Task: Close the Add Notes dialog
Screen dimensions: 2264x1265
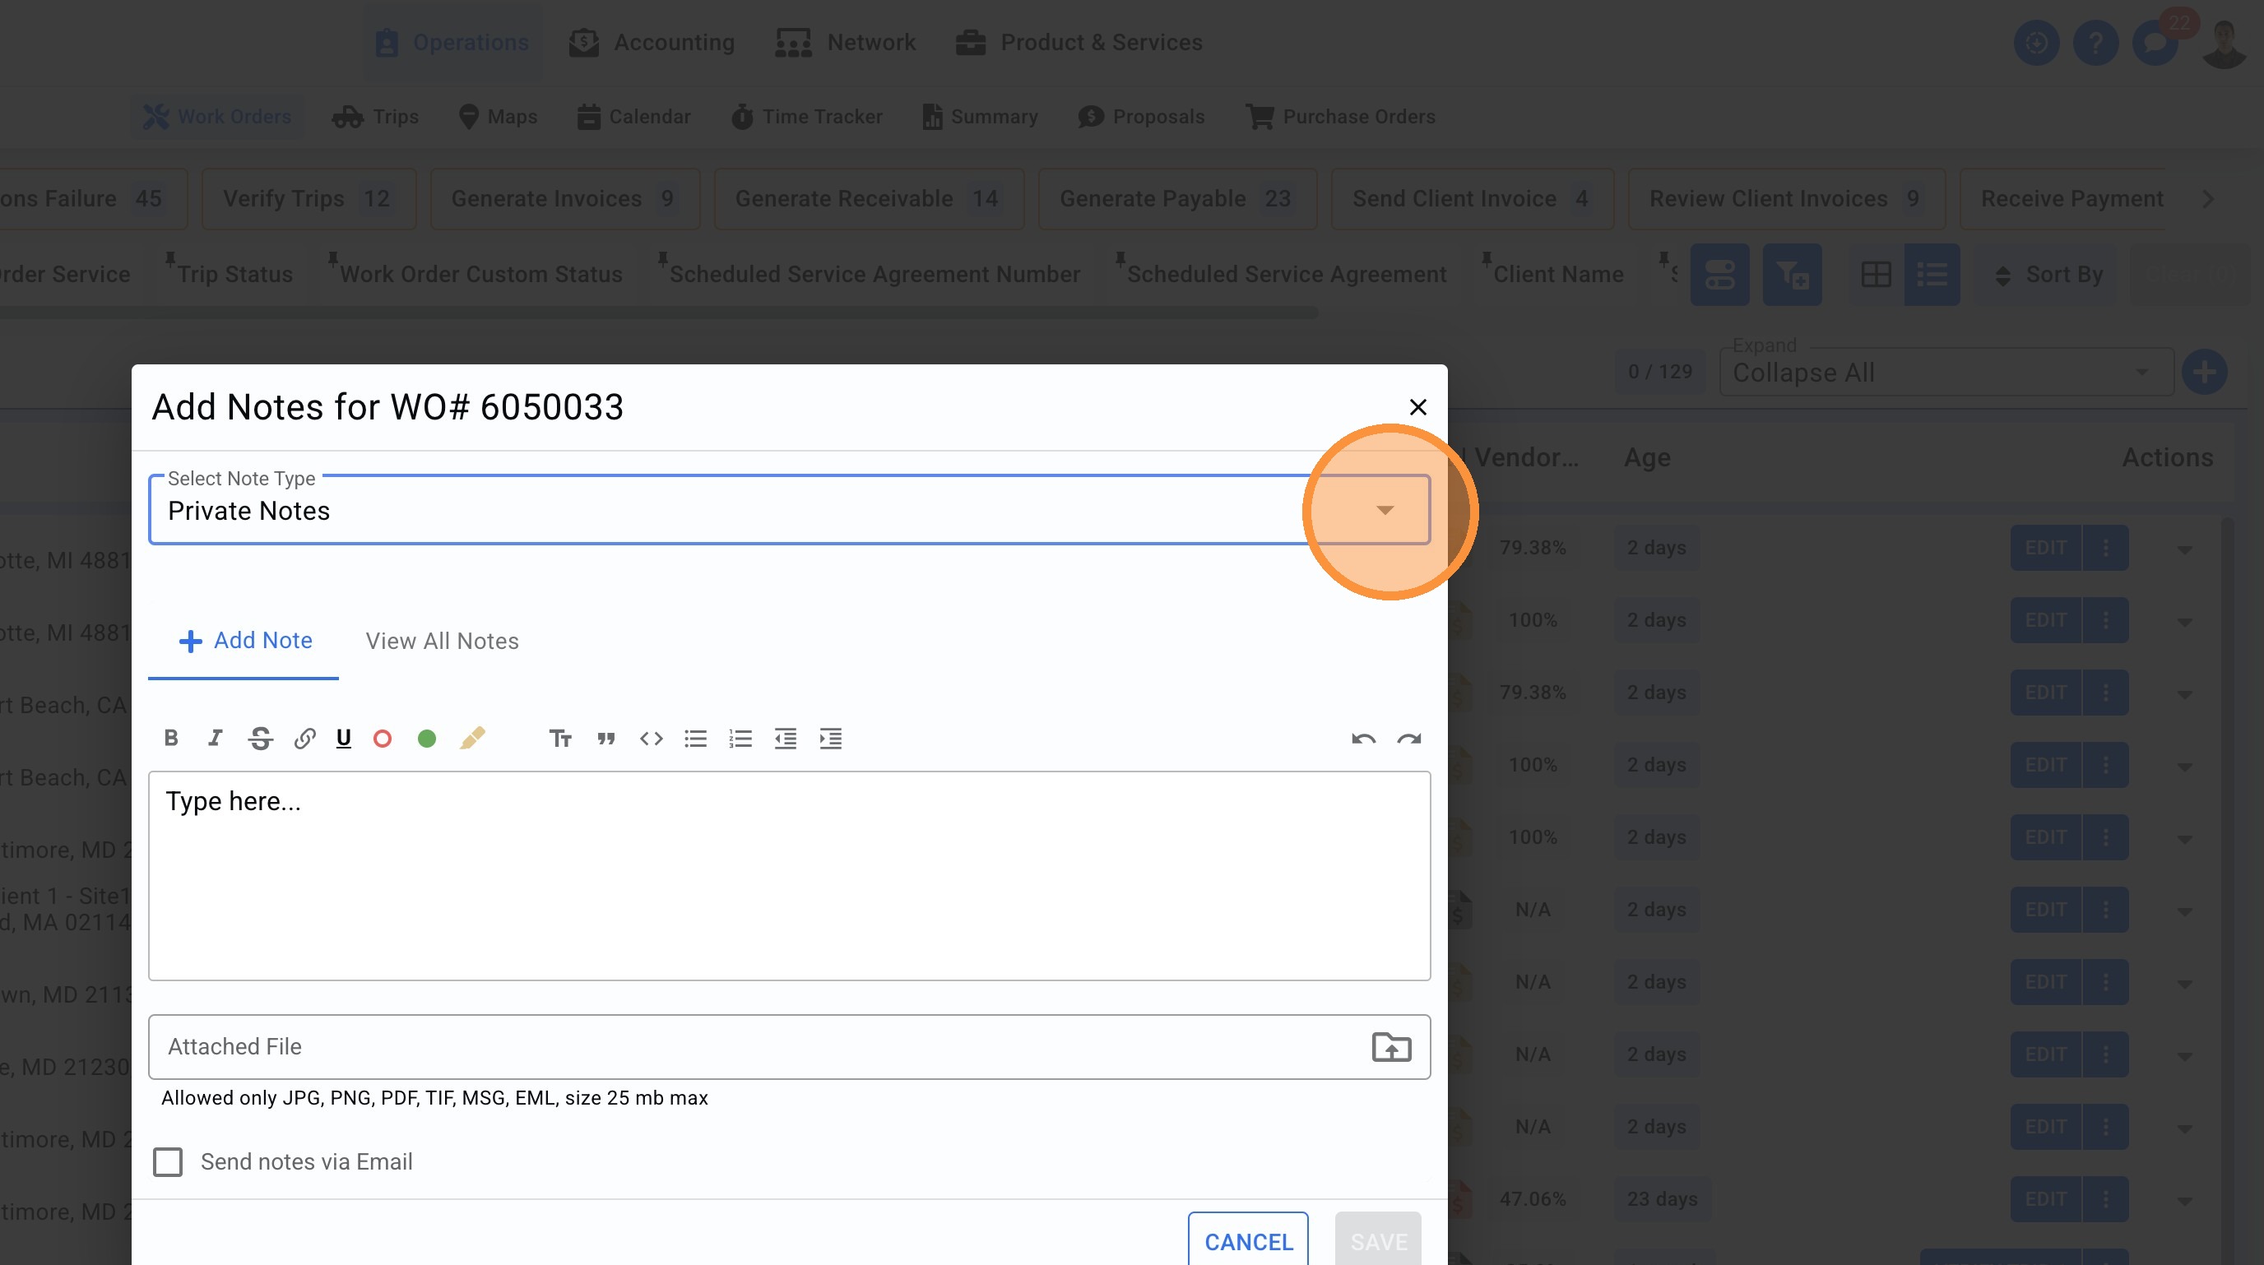Action: click(1417, 407)
